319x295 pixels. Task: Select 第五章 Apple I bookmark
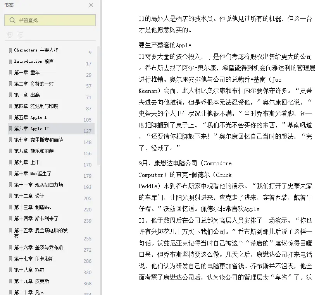30,117
